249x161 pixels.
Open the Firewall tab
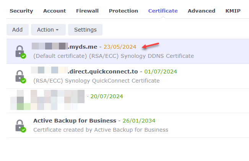click(x=87, y=11)
